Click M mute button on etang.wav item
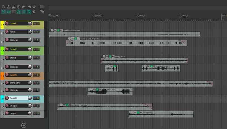The width and height of the screenshot is (227, 129). 107,56
